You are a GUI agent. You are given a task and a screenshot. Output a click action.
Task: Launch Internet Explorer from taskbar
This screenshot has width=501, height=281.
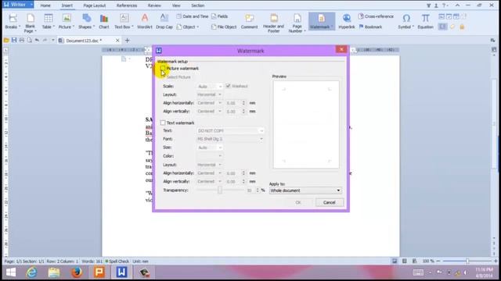pyautogui.click(x=31, y=272)
